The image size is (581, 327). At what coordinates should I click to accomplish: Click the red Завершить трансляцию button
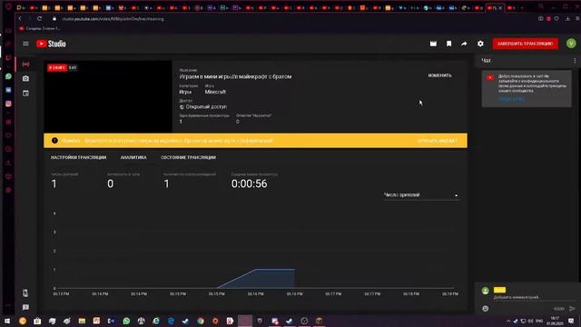point(525,44)
